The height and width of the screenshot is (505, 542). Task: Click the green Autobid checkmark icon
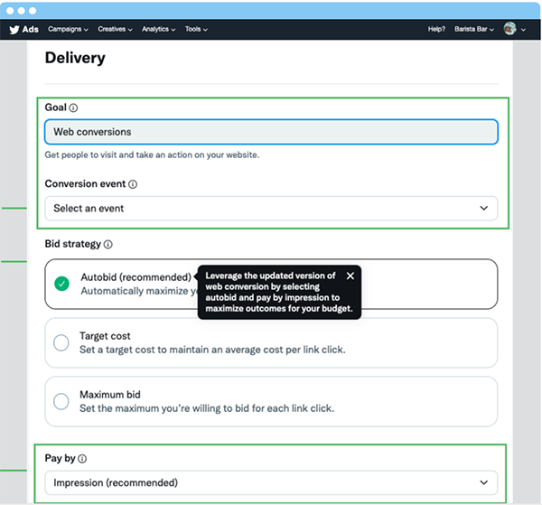click(61, 284)
